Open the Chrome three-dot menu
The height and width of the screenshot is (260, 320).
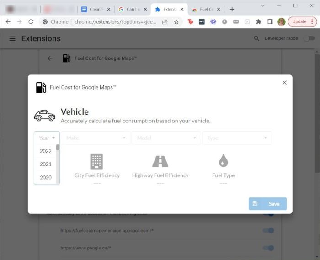coord(312,21)
